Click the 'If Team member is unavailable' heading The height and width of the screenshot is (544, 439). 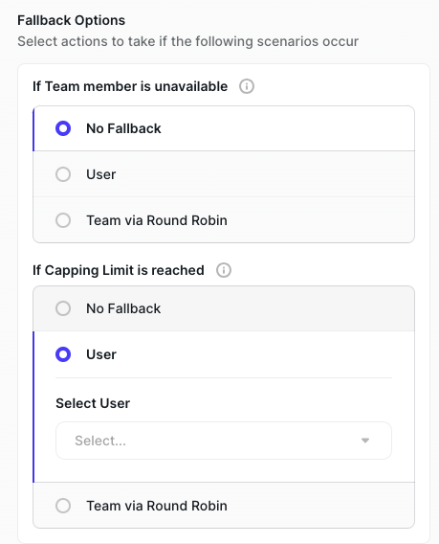point(130,86)
